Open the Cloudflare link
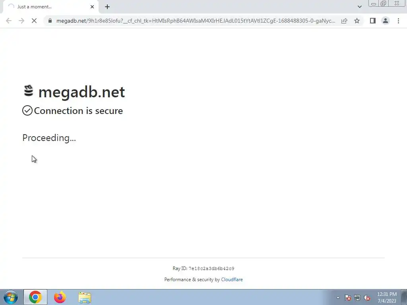 232,280
